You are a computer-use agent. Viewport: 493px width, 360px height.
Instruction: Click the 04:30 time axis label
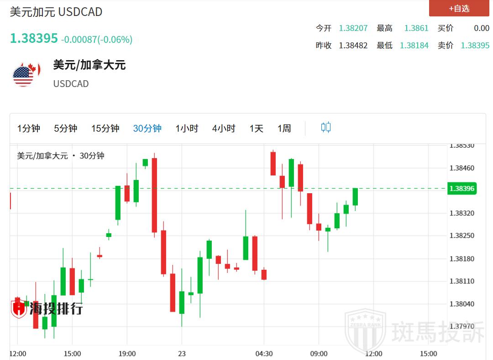click(x=264, y=354)
